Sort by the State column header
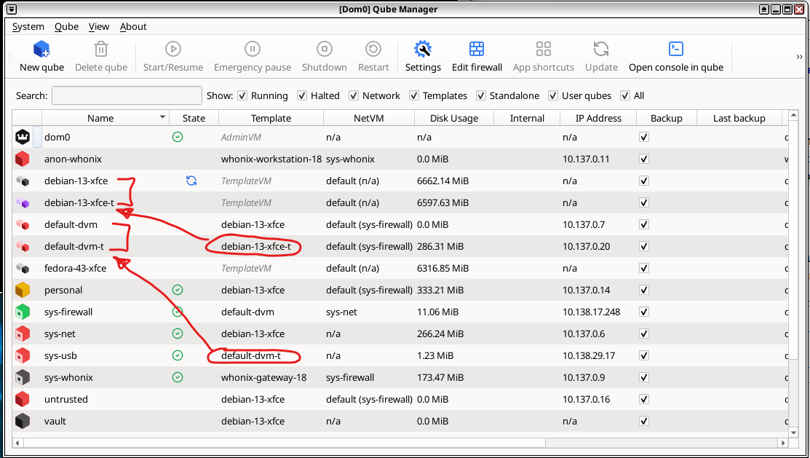 click(194, 118)
